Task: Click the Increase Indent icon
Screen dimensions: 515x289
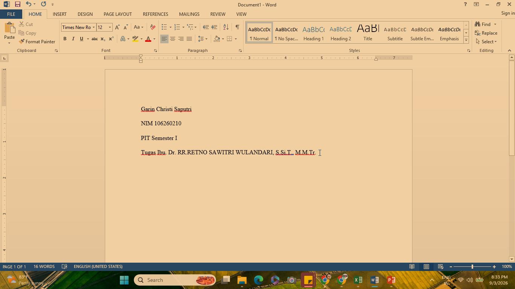Action: (x=214, y=27)
